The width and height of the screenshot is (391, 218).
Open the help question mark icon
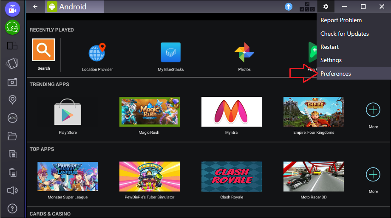coord(12,209)
